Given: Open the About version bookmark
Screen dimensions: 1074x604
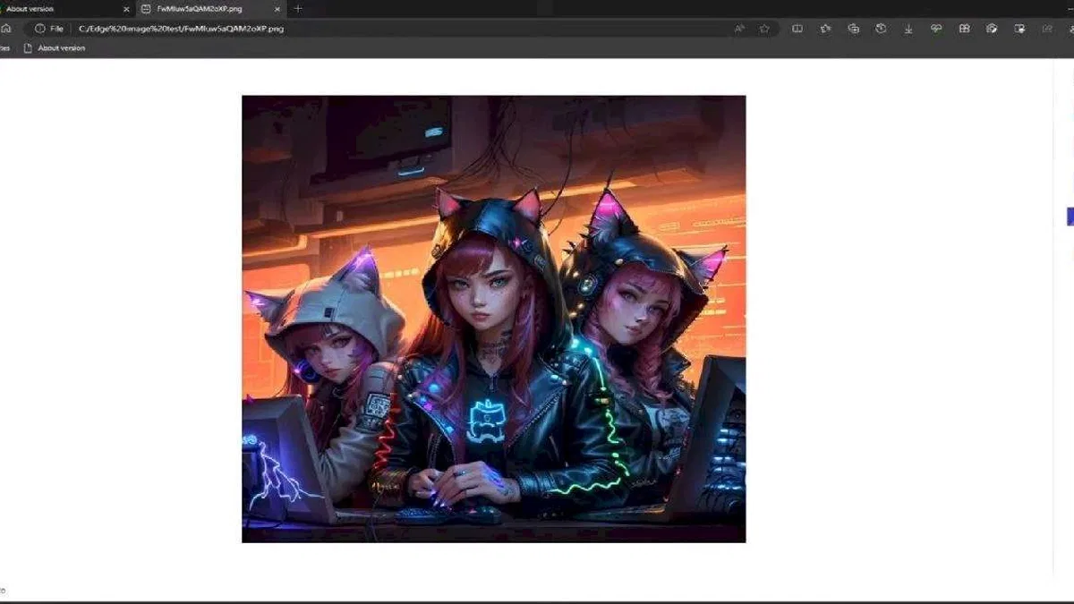Looking at the screenshot, I should [x=55, y=48].
